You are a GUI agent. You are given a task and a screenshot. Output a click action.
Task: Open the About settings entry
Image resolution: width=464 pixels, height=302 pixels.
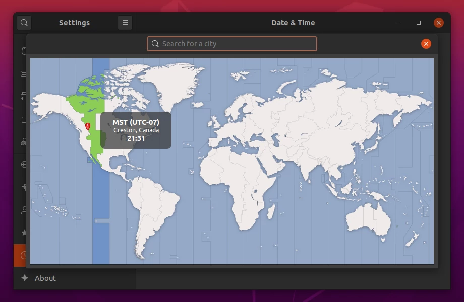pyautogui.click(x=75, y=278)
